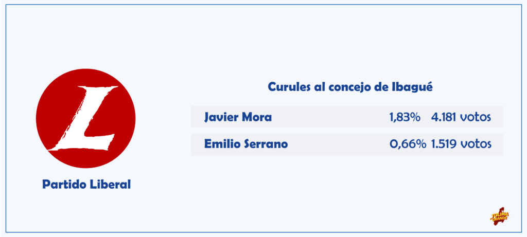Select the Partido Liberal caption text
The image size is (527, 237).
point(86,184)
